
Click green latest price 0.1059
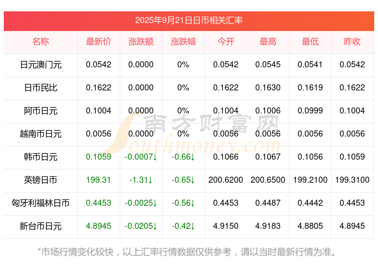pyautogui.click(x=99, y=157)
